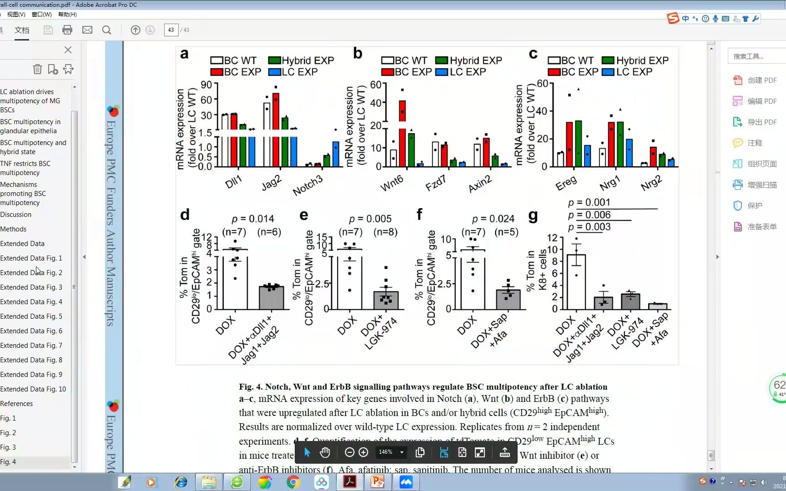Open Chrome from taskbar
Viewport: 786px width, 491px height.
pyautogui.click(x=293, y=482)
